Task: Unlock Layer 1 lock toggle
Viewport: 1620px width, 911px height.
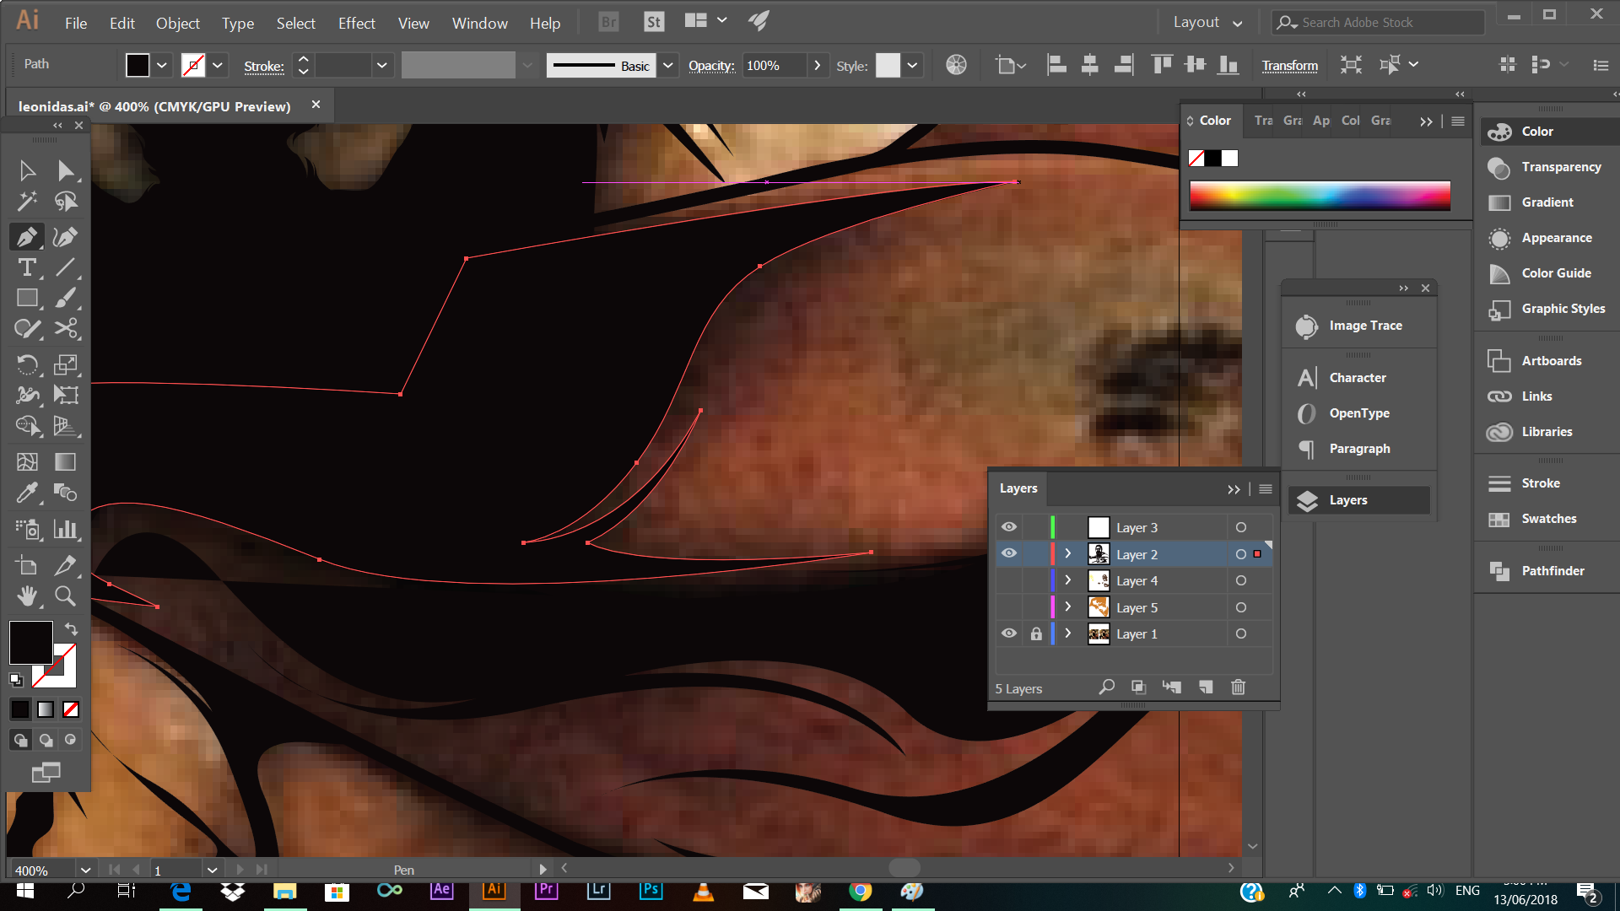Action: [1036, 634]
